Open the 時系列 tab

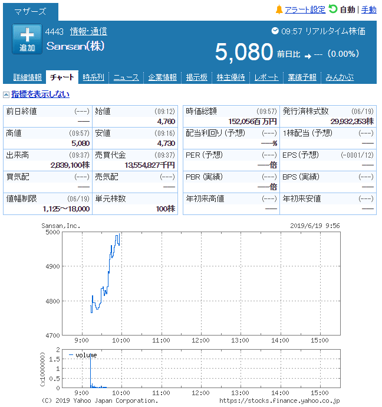(x=93, y=77)
